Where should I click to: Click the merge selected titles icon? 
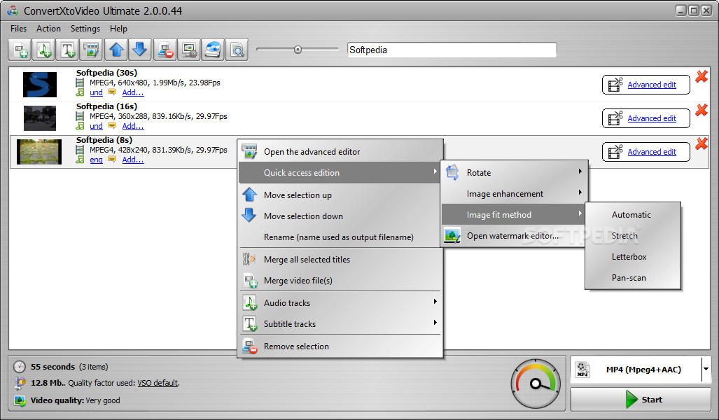(x=249, y=259)
